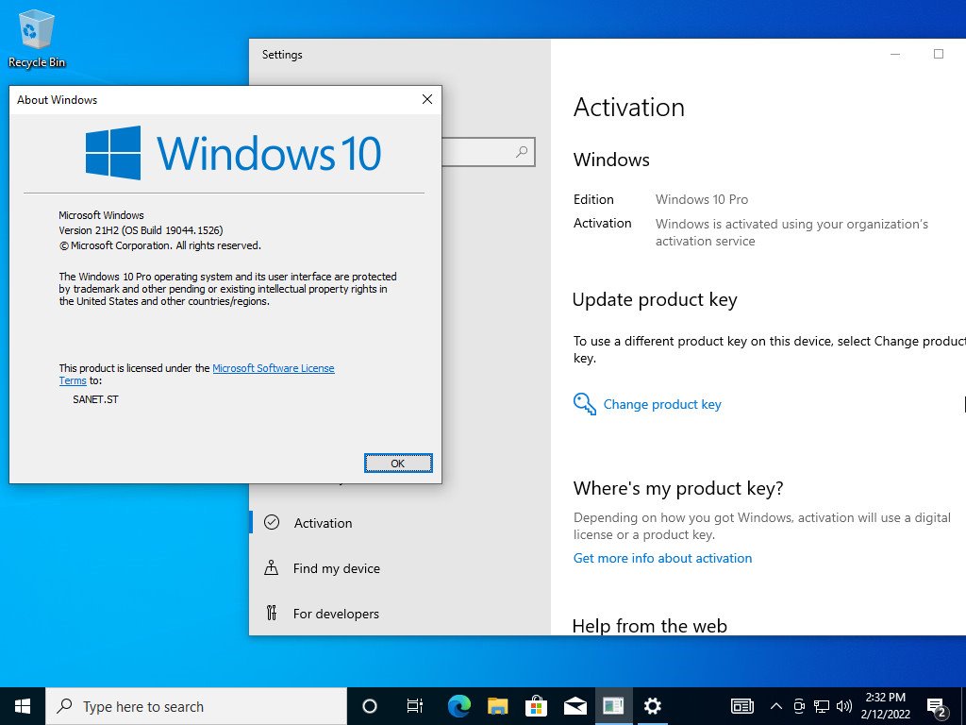Open Task View on the taskbar

click(415, 706)
